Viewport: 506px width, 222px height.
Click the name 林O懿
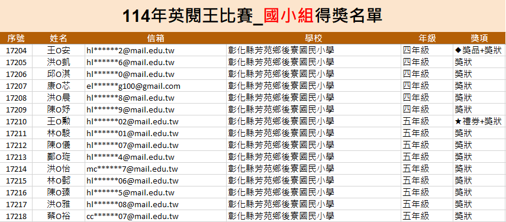pyautogui.click(x=59, y=181)
